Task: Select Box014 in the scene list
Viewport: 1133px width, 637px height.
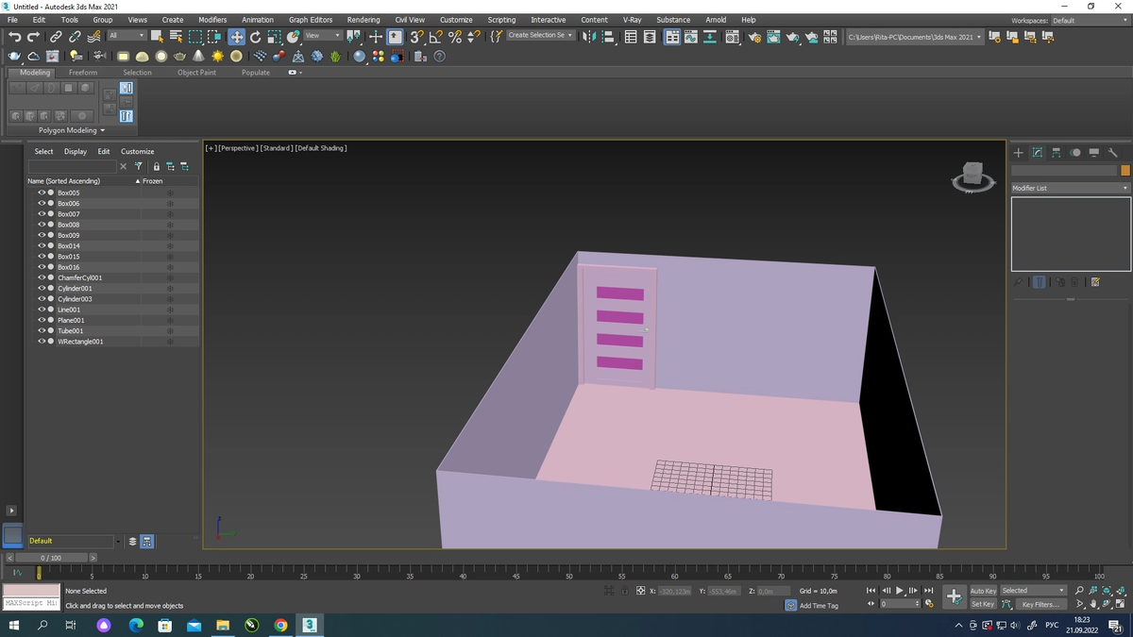Action: click(69, 245)
